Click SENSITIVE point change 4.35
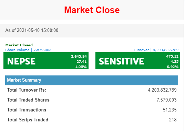The height and width of the screenshot is (131, 185). 175,62
